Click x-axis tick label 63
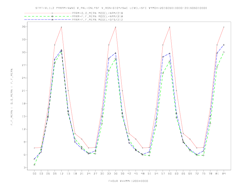The width and height of the screenshot is (244, 189). (x=177, y=174)
